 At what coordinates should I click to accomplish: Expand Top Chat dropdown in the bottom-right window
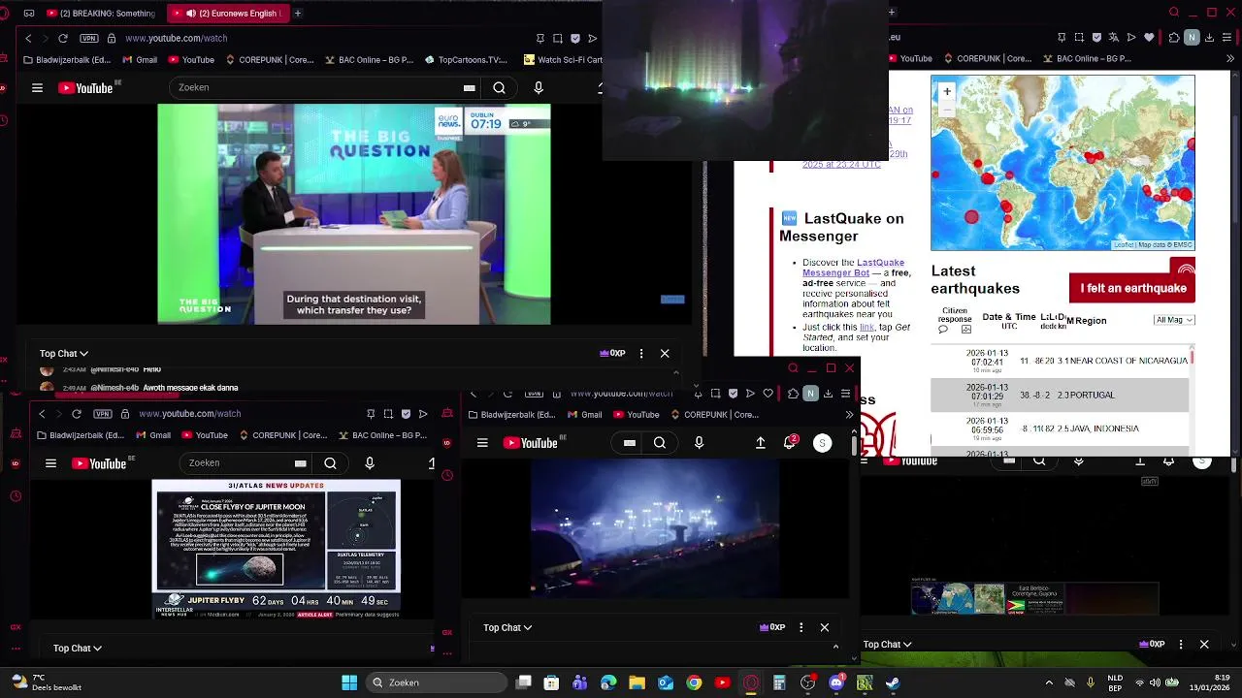pyautogui.click(x=888, y=644)
